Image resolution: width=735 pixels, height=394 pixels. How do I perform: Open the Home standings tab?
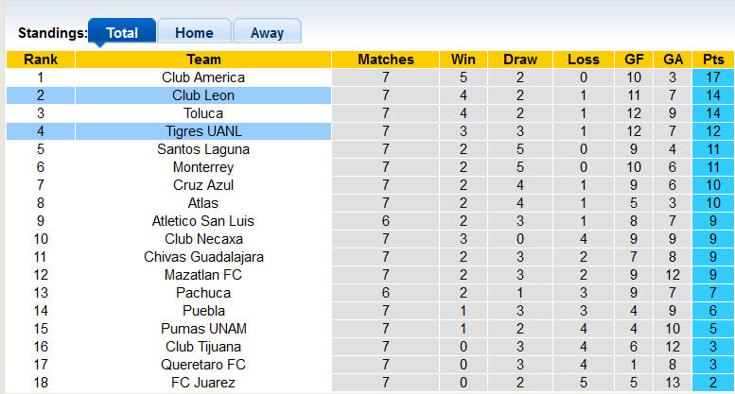click(x=194, y=32)
